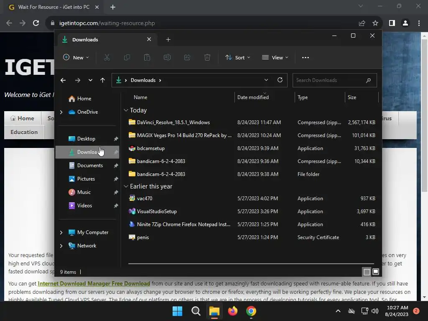Screen dimensions: 428x321
Task: Click the Copy icon in Explorer toolbar
Action: [127, 57]
